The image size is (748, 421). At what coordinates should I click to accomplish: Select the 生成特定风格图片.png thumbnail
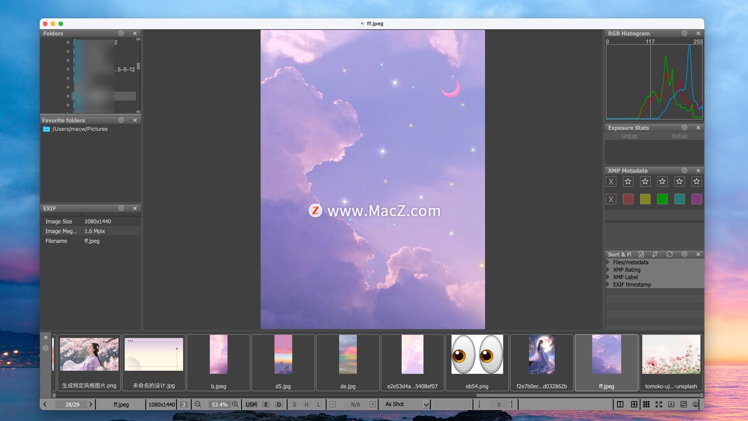(89, 362)
